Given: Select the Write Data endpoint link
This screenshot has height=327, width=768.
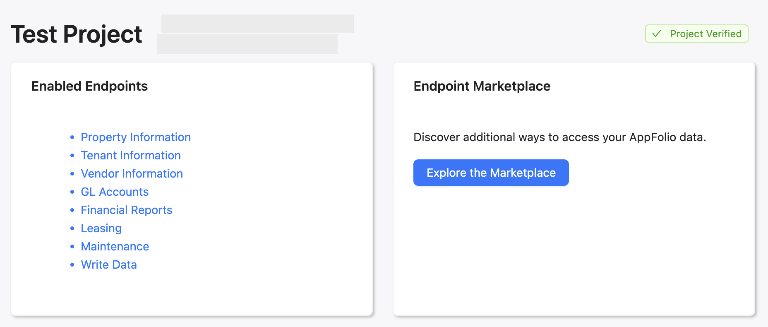Looking at the screenshot, I should click(x=109, y=264).
